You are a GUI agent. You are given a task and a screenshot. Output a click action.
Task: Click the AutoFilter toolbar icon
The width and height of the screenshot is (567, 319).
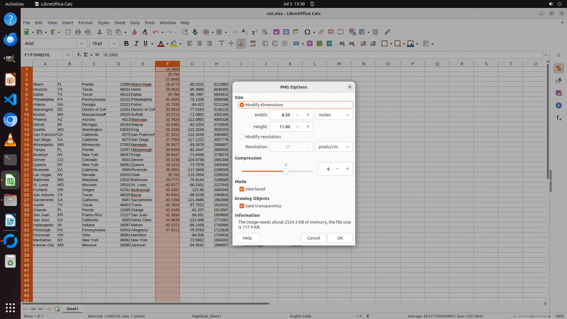pos(265,32)
